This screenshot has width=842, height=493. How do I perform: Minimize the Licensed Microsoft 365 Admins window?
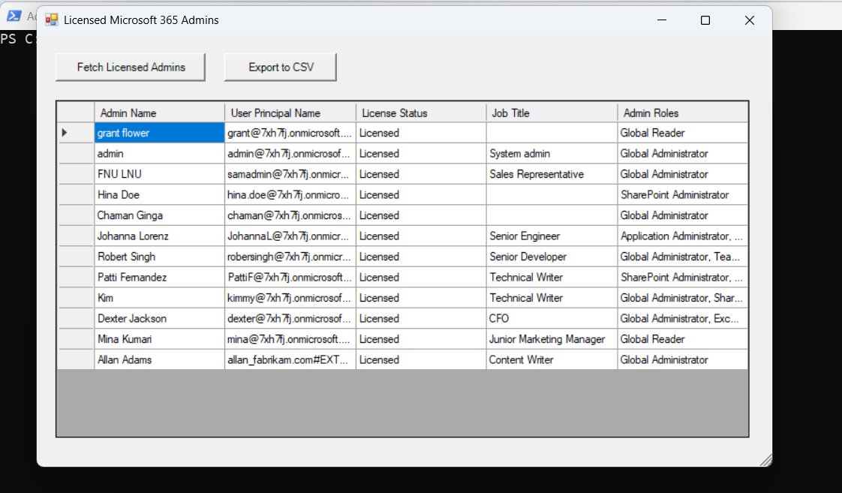[662, 20]
